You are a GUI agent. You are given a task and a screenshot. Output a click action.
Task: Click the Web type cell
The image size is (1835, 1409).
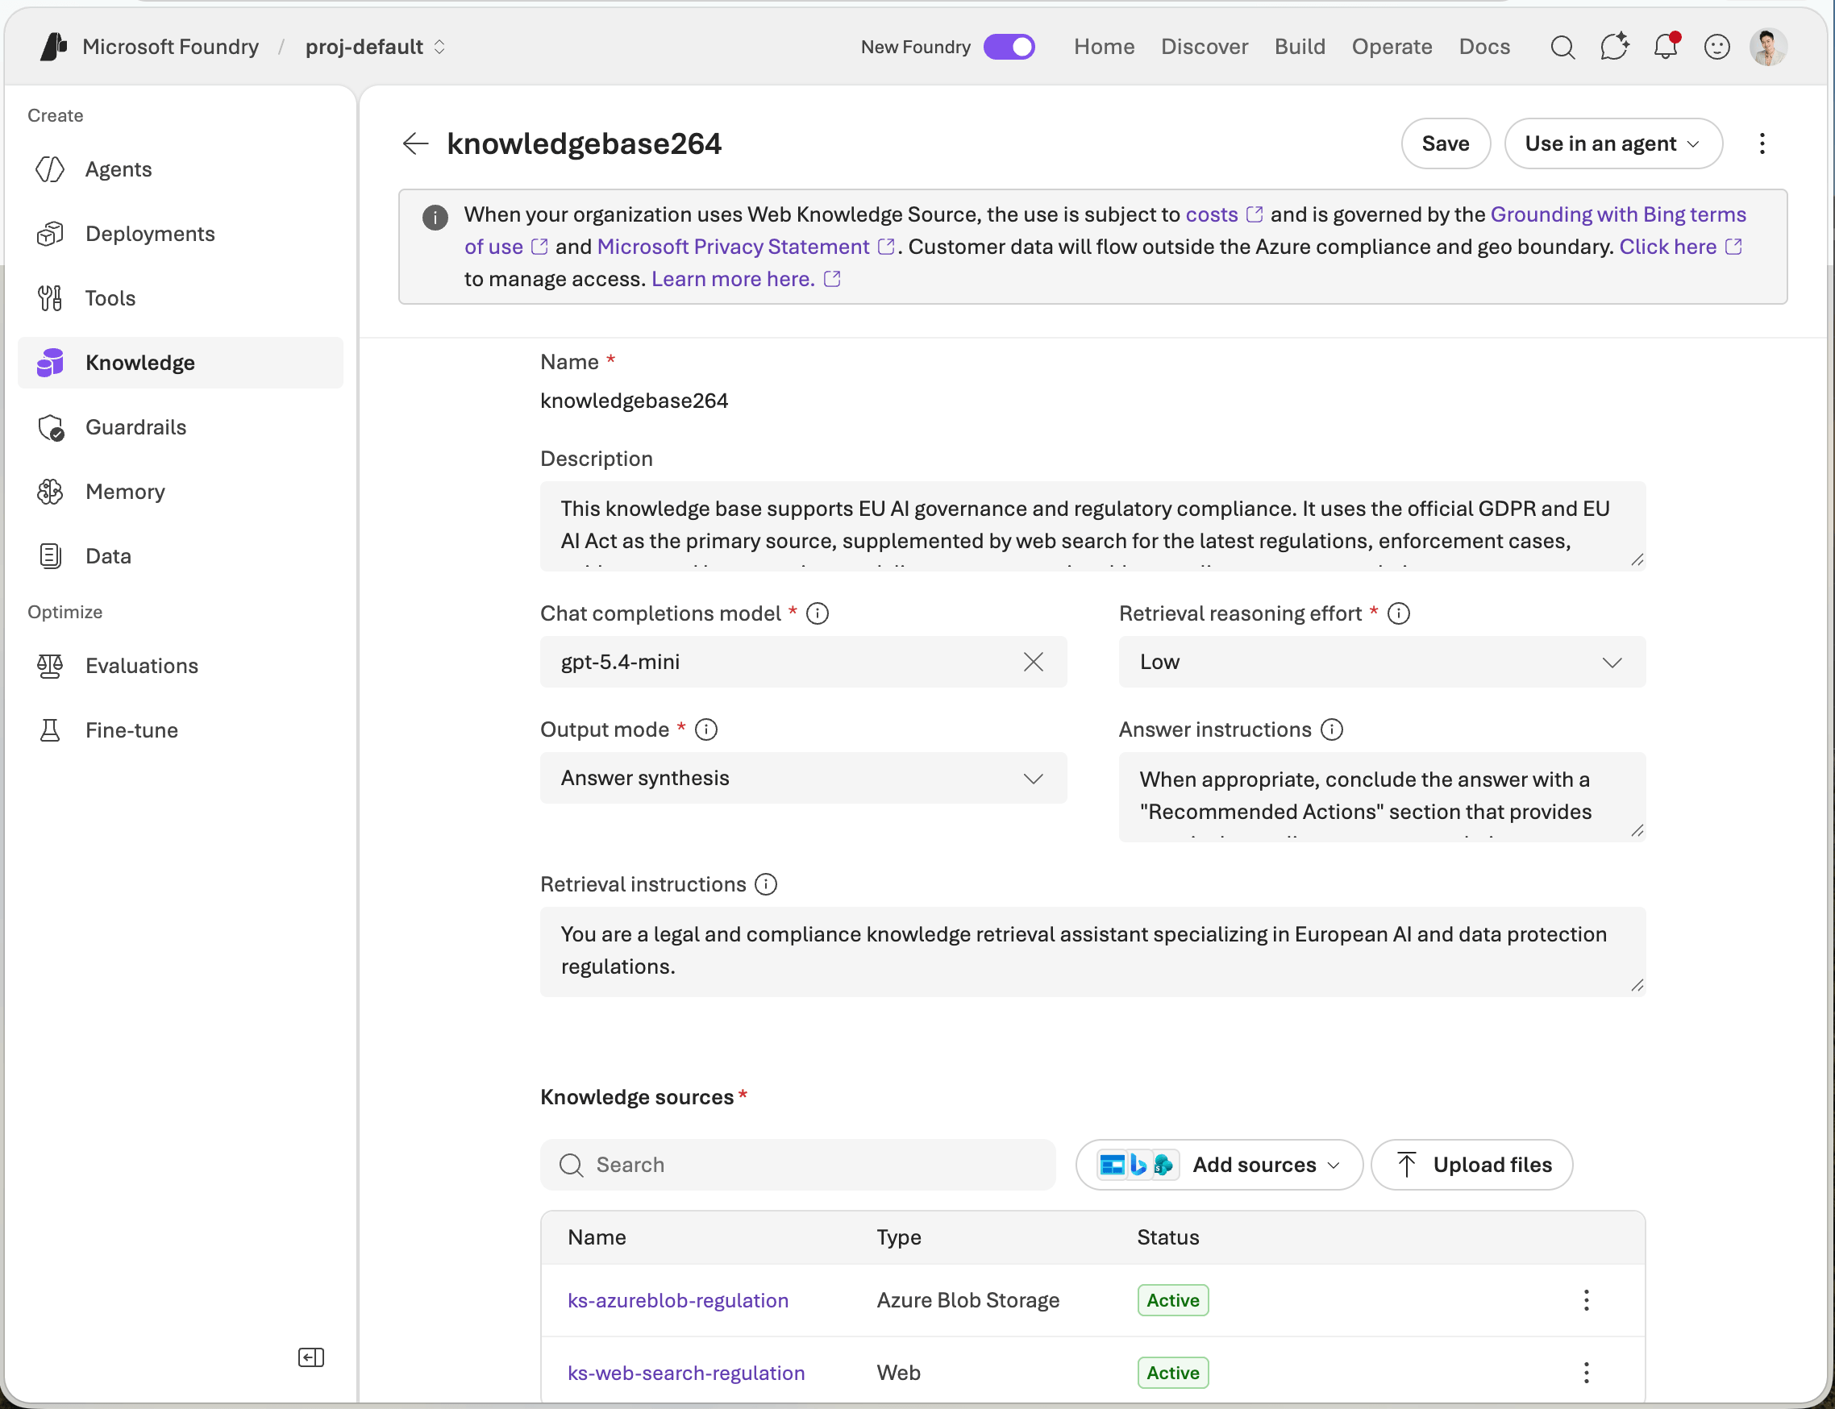tap(898, 1372)
